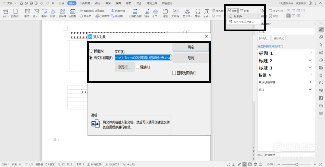Open the 审阅 tab

[108, 3]
